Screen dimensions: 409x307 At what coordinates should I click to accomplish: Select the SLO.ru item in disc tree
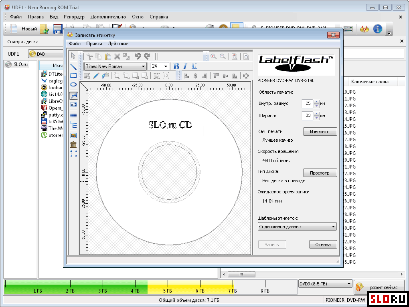pyautogui.click(x=17, y=64)
